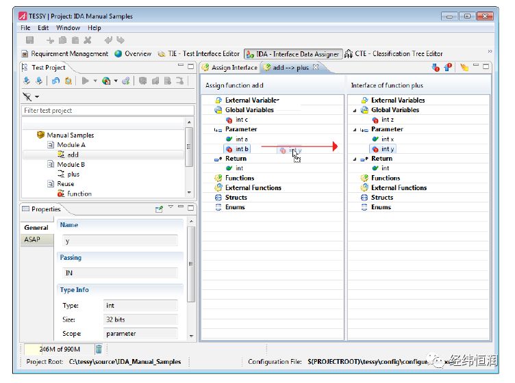
Task: Click the garbage collector trash icon
Action: pos(99,349)
